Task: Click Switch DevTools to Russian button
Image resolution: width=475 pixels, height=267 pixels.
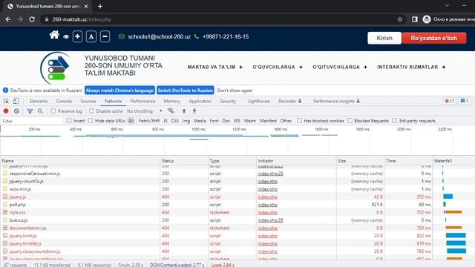Action: [x=185, y=90]
